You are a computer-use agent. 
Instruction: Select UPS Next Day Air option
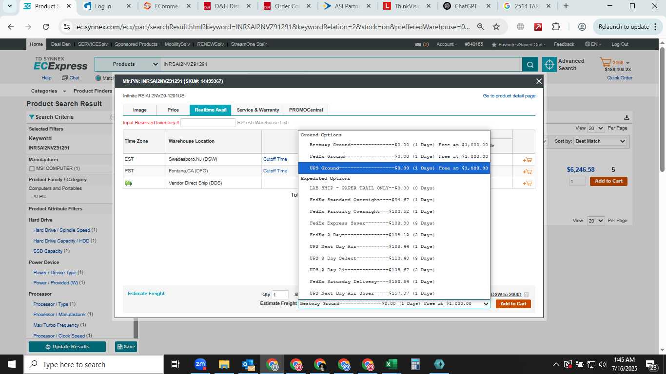click(x=394, y=246)
